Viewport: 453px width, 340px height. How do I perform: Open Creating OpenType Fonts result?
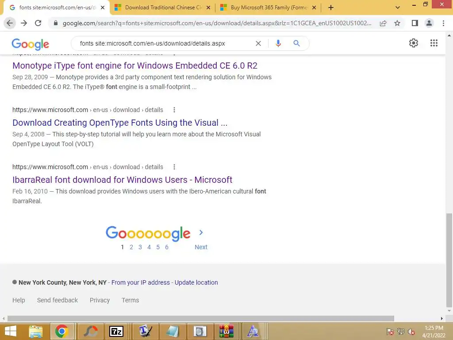click(x=120, y=123)
